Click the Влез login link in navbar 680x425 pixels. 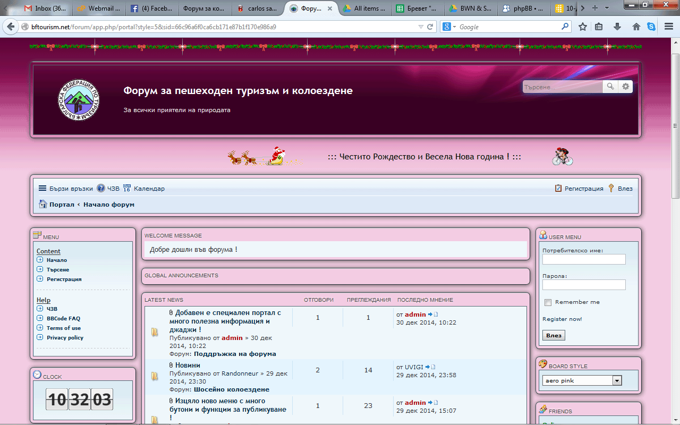[620, 189]
